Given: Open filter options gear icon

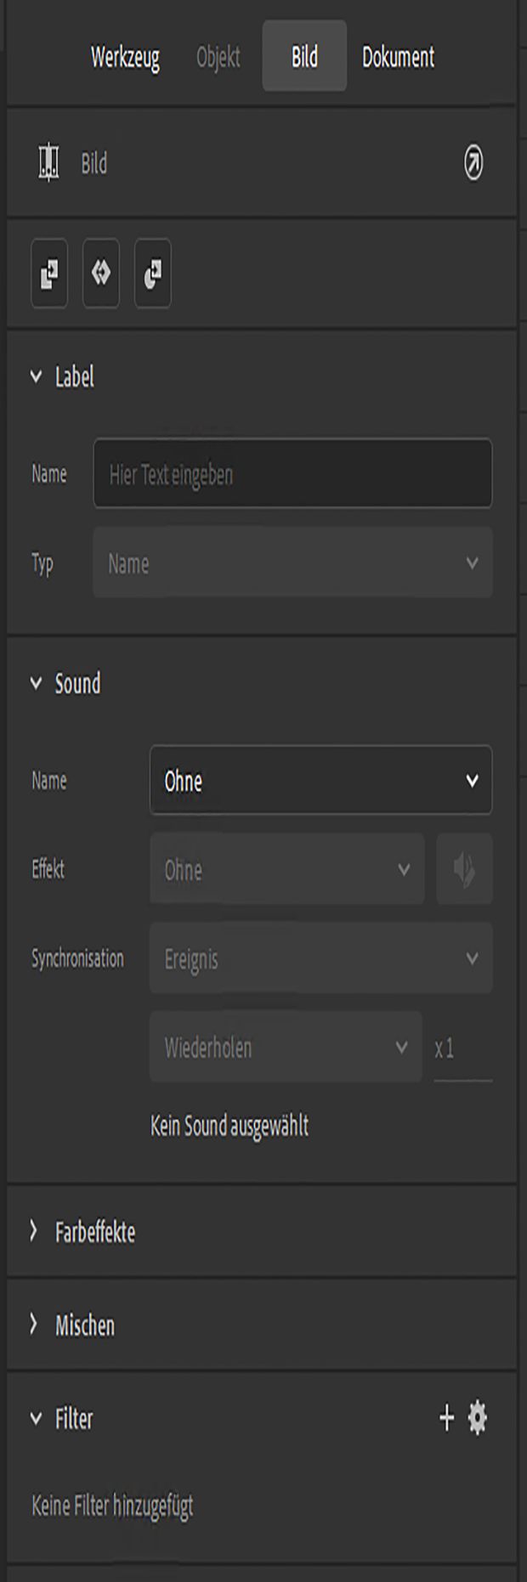Looking at the screenshot, I should (478, 1417).
